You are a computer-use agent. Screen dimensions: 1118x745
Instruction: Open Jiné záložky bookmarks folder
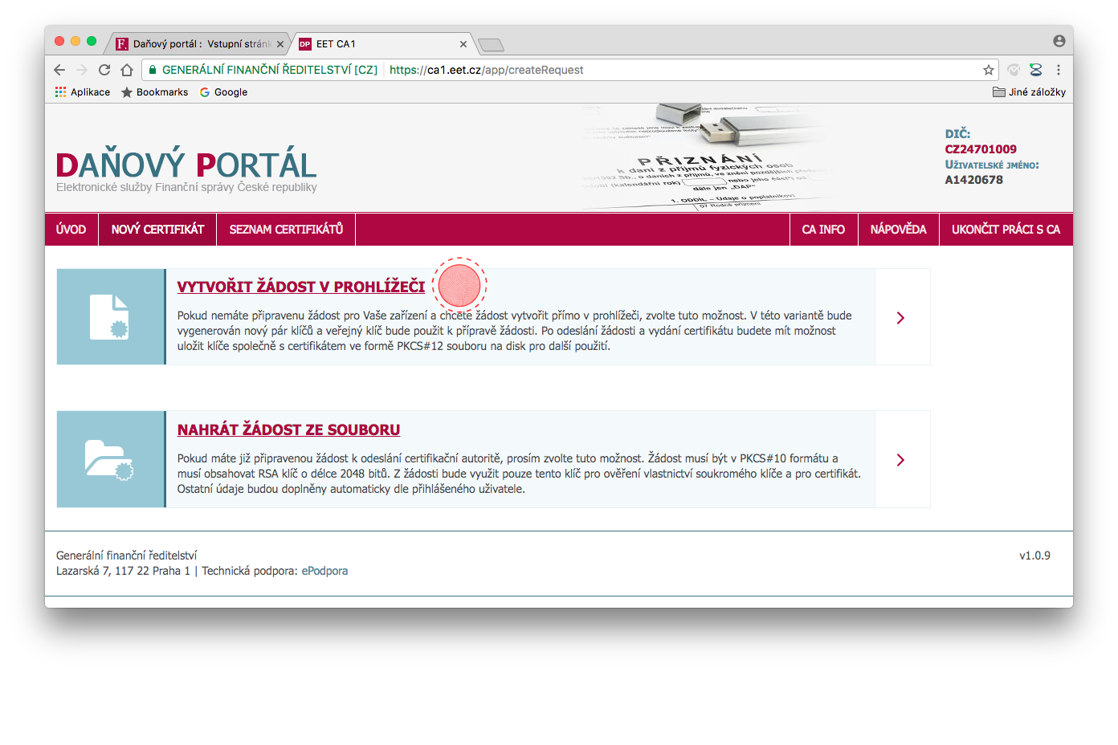(x=1029, y=92)
